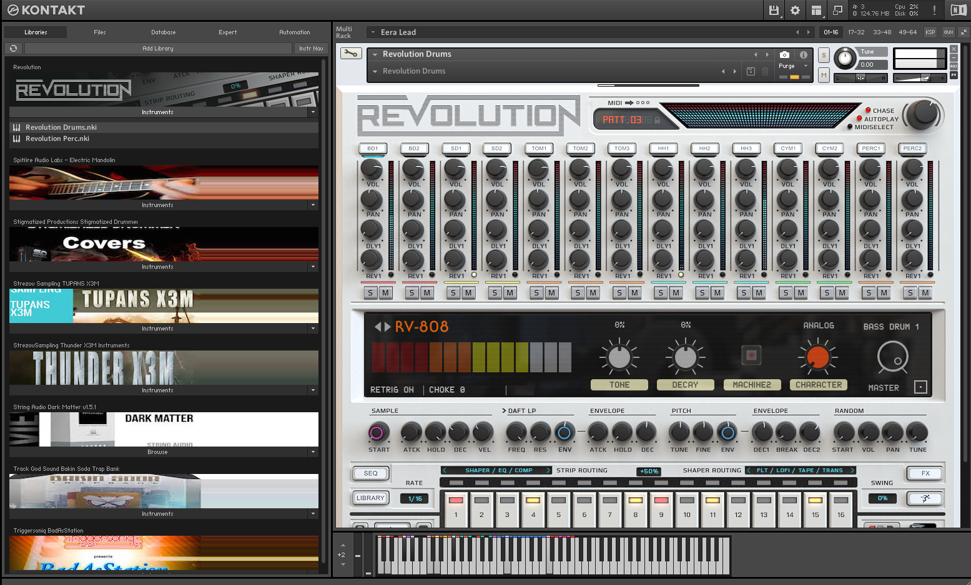Toggle sequencer step 9
The width and height of the screenshot is (971, 585).
coord(661,508)
